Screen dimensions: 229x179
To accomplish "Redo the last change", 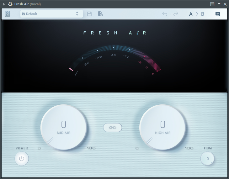I will [x=176, y=14].
